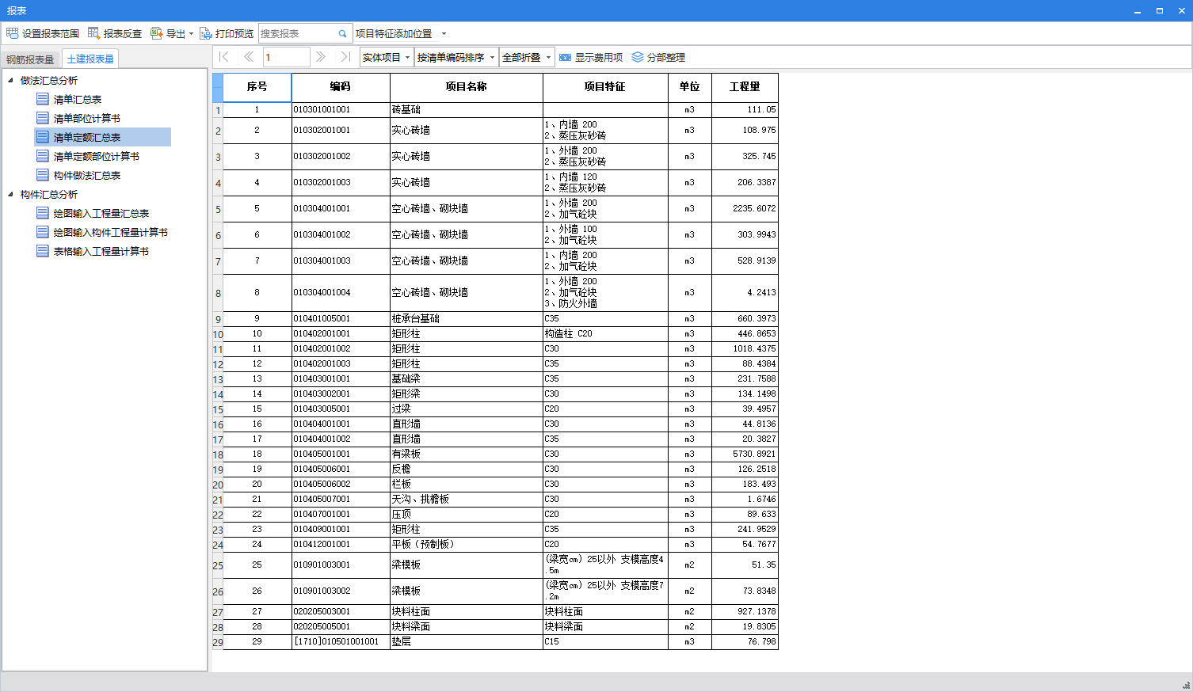Click the icon beside 清单定额汇总表

43,137
